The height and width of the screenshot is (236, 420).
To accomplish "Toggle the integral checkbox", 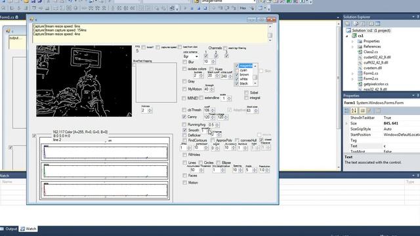I will coord(246,98).
